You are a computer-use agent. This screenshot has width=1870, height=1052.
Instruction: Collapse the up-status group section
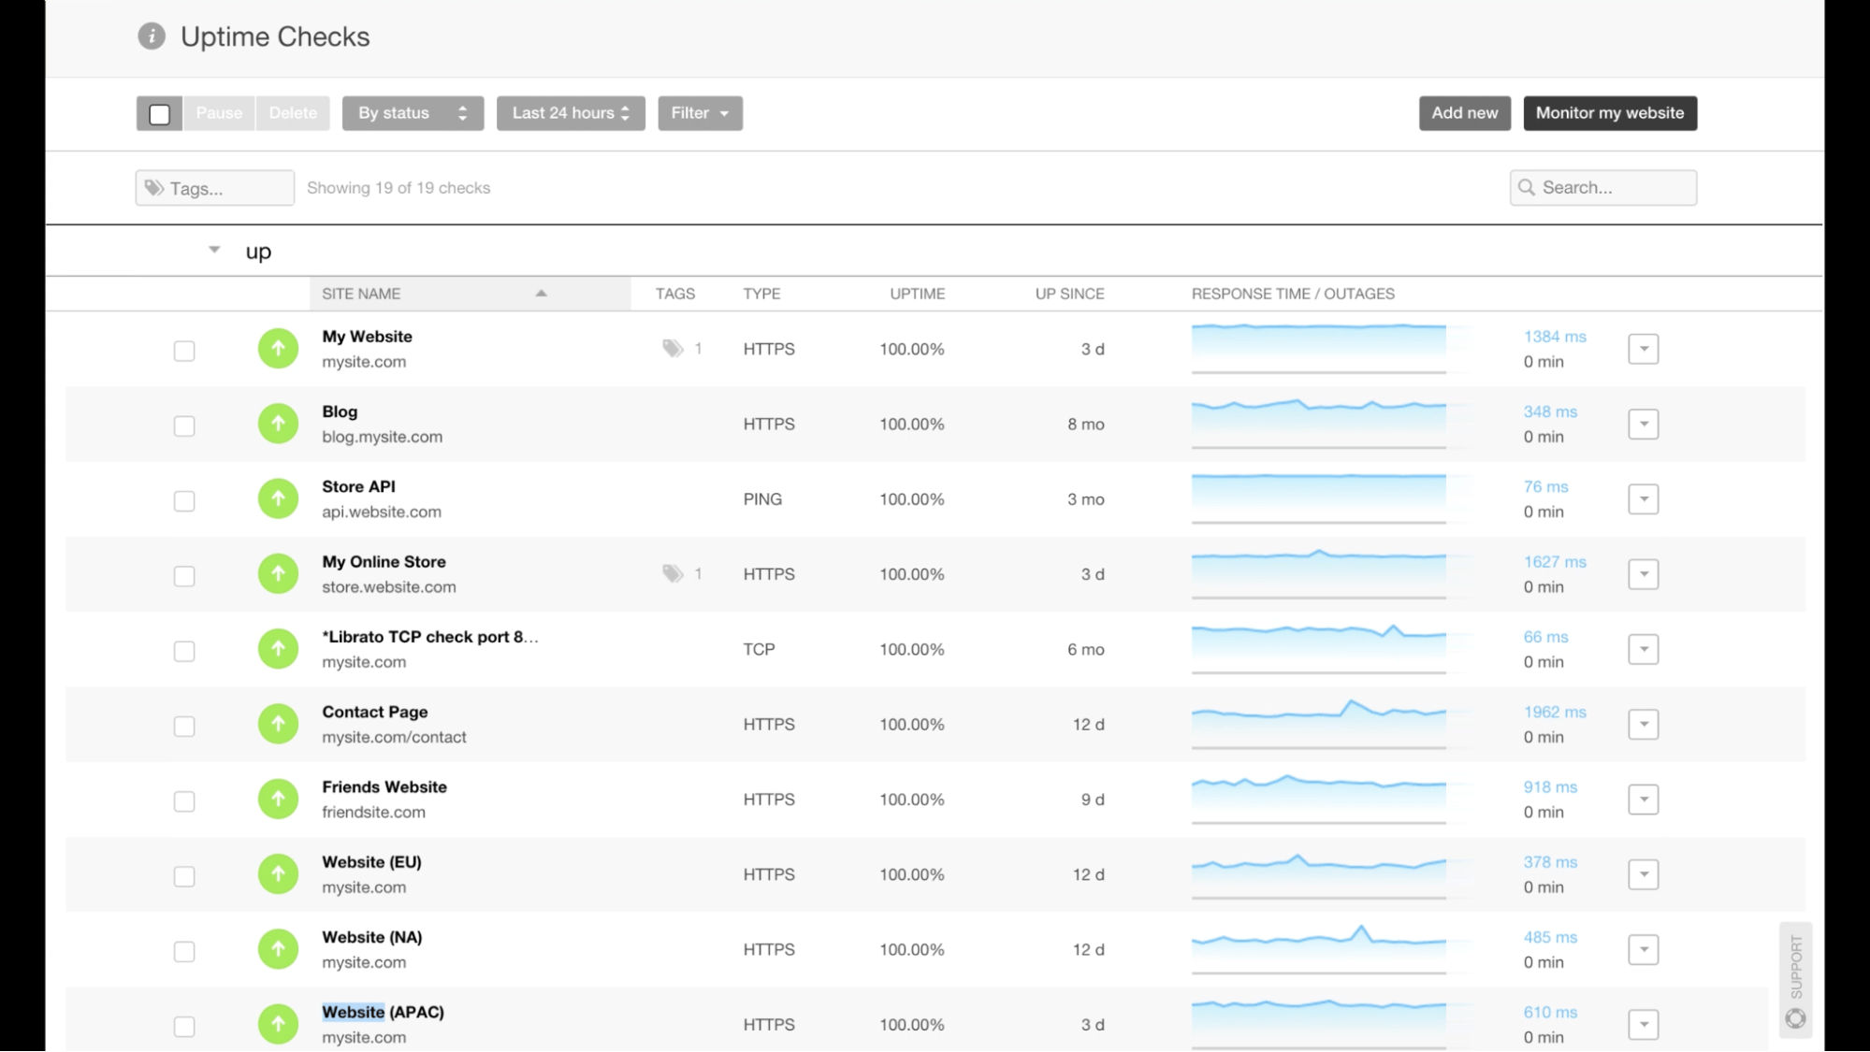pyautogui.click(x=212, y=249)
